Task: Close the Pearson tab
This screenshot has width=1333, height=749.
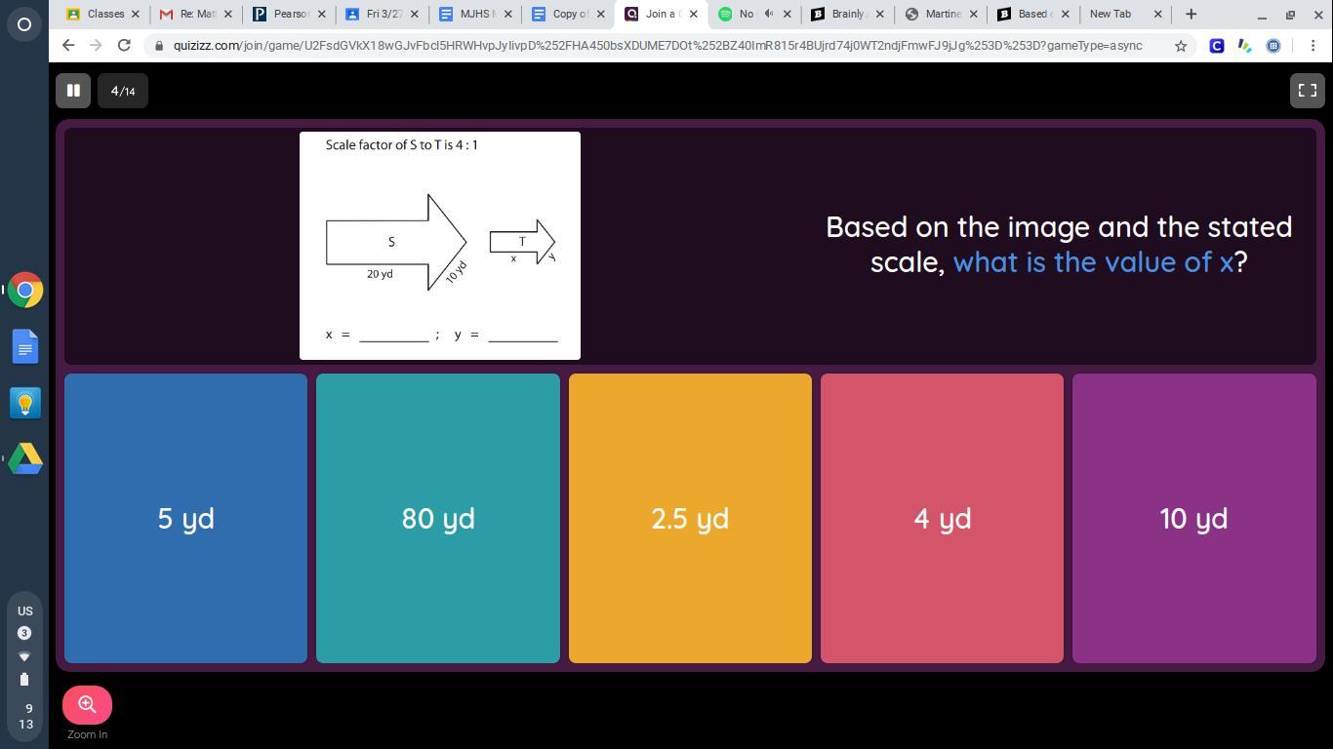Action: coord(321,15)
